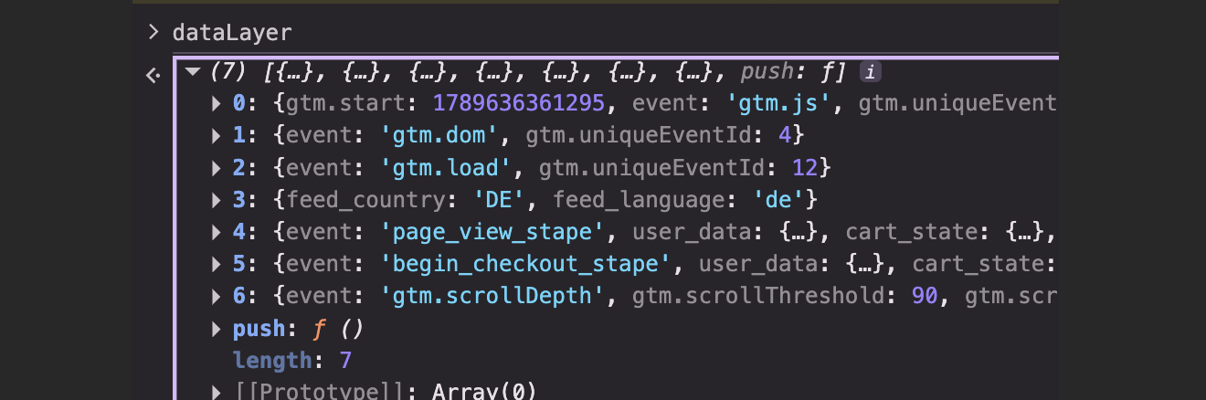The width and height of the screenshot is (1206, 400).
Task: Expand the [[Prototype]] Array(0) entry
Action: click(217, 392)
